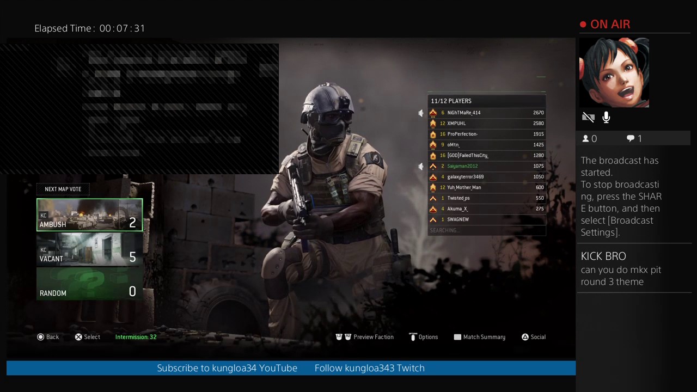Toggle NiGhTMaRe_414's speaker voice indicator
This screenshot has width=697, height=392.
420,113
